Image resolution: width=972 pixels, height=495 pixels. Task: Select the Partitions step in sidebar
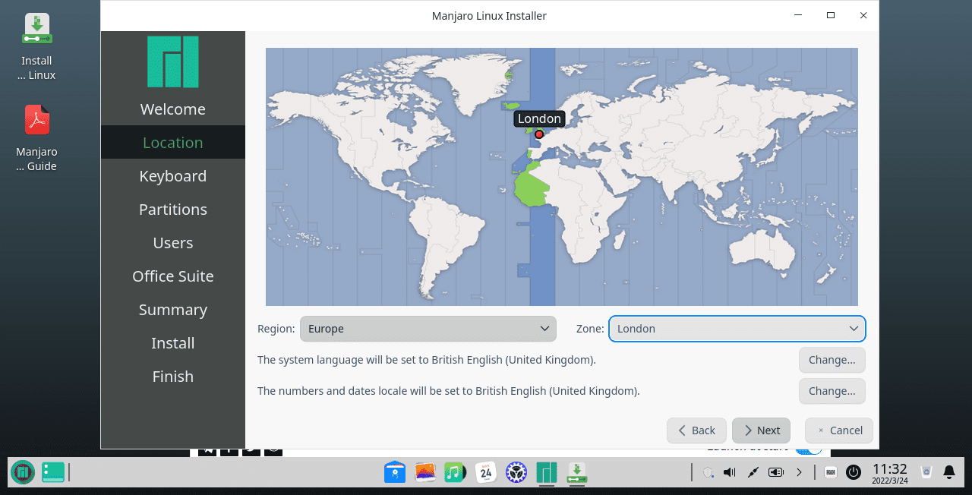coord(172,210)
